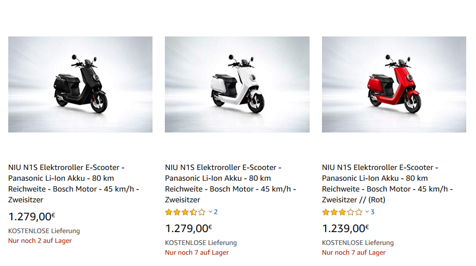Viewport: 476px width, 266px height.
Task: Click 'Nur noch 7 auf Lager' under the red scooter
Action: [353, 252]
